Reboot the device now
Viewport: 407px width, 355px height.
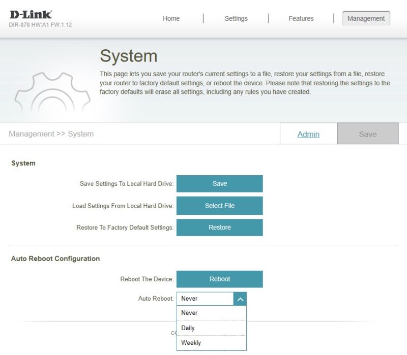(x=220, y=279)
